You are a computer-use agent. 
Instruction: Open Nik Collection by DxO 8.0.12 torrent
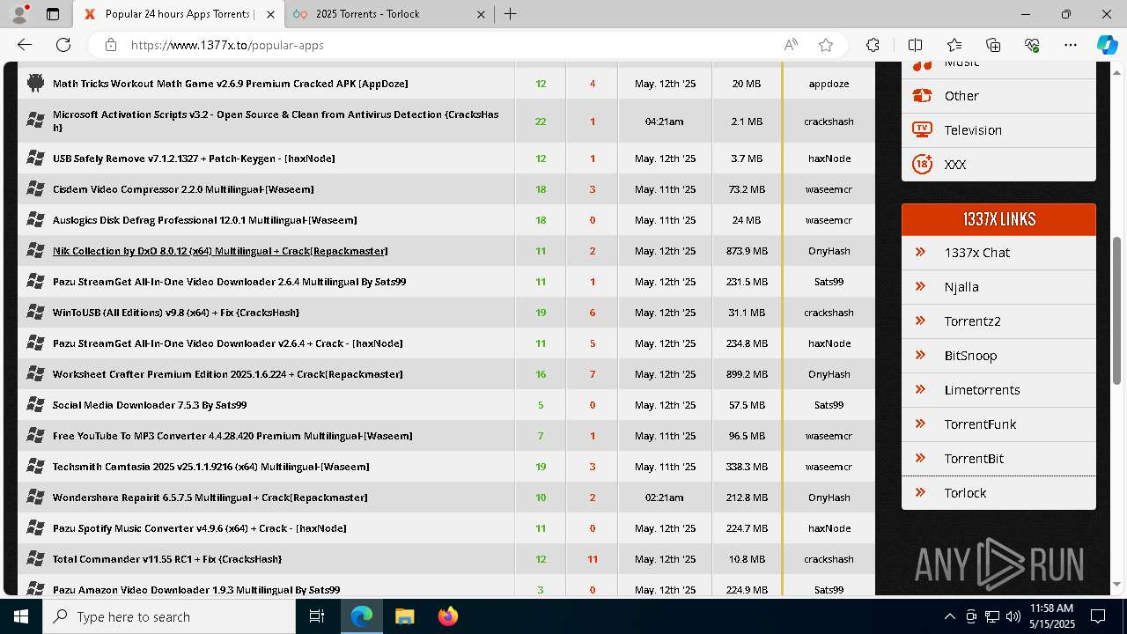pos(220,251)
